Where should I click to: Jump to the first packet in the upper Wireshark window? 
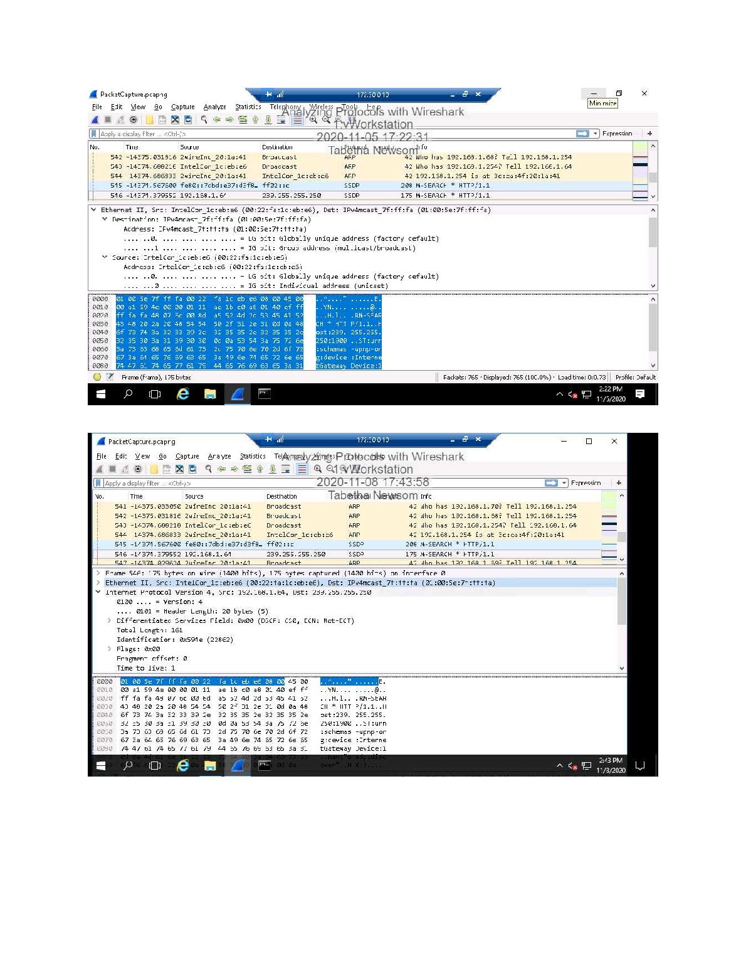[x=256, y=120]
